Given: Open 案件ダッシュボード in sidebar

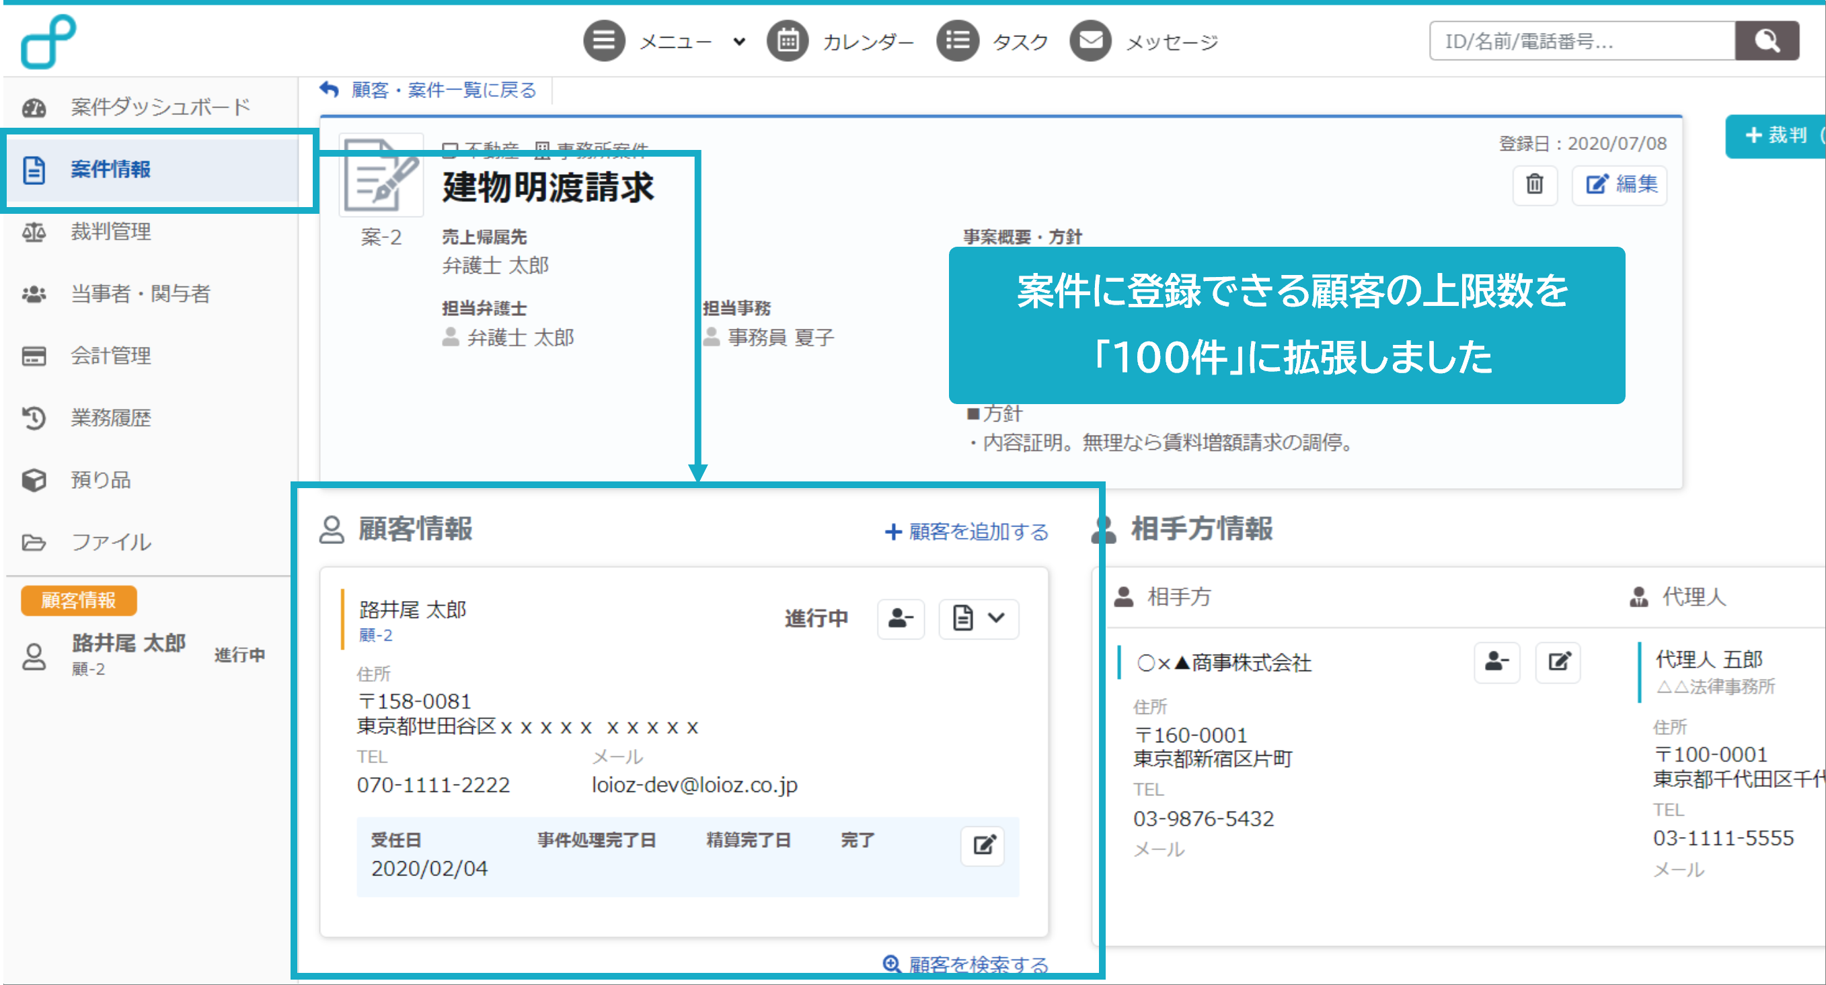Looking at the screenshot, I should [x=150, y=107].
